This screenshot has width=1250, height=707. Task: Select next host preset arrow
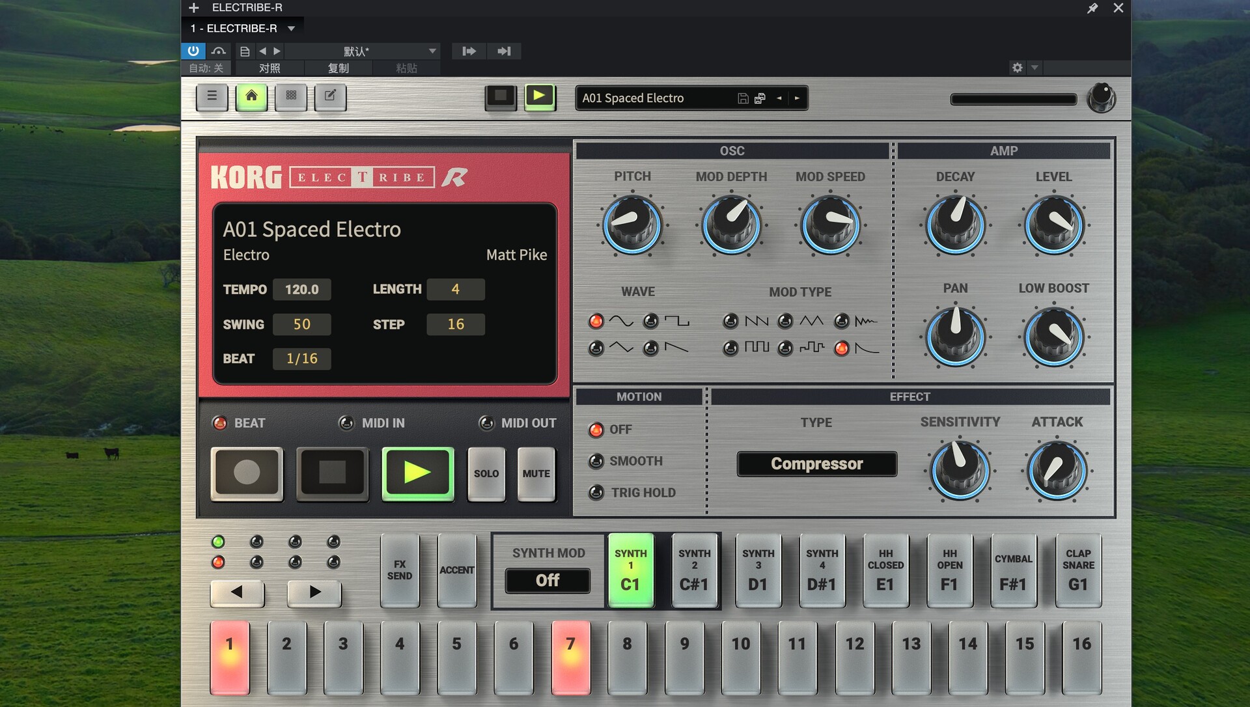click(x=277, y=51)
